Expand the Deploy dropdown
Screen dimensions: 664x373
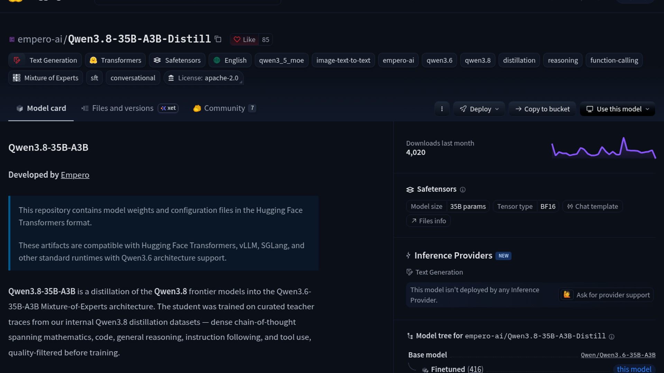click(479, 109)
